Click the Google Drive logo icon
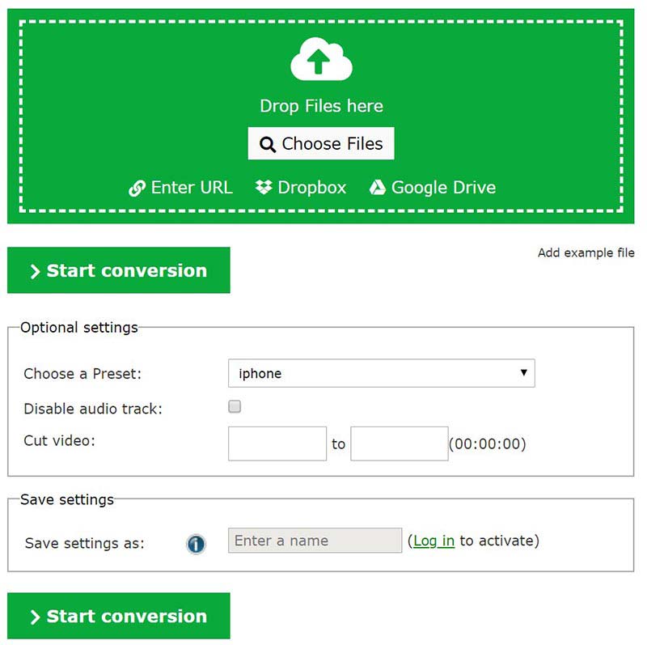Screen dimensions: 647x645 coord(377,188)
